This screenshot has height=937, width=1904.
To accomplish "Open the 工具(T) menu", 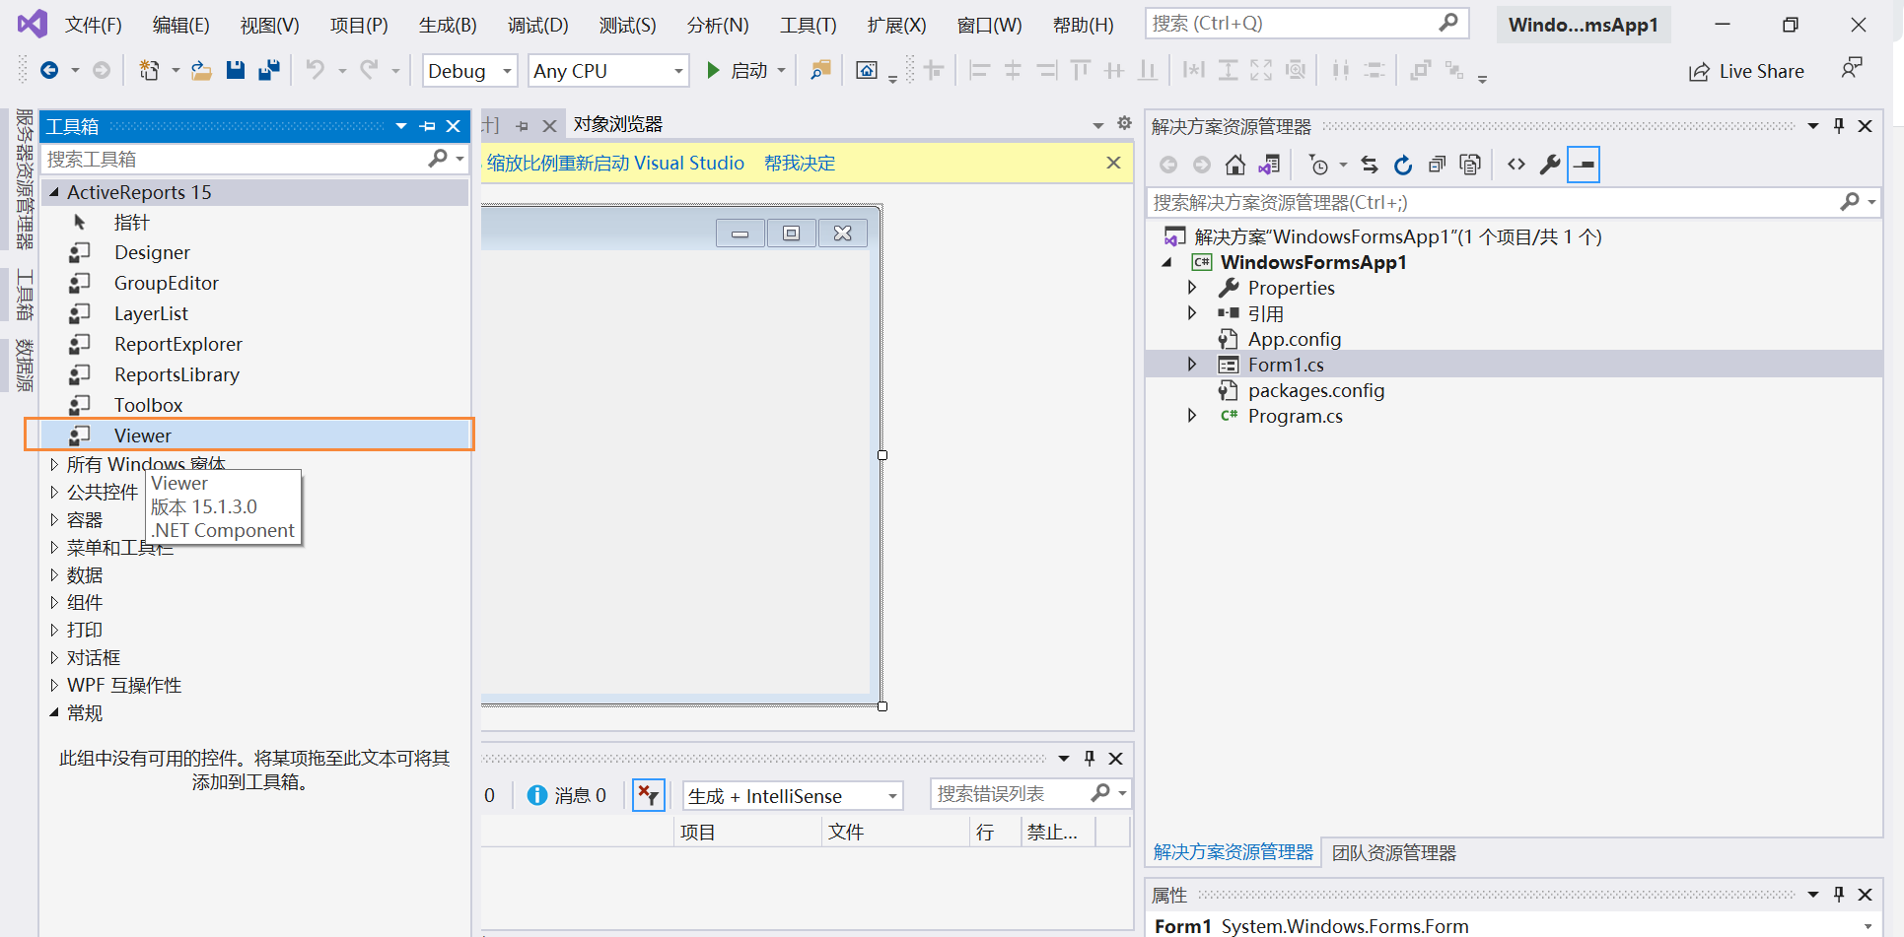I will 809,25.
